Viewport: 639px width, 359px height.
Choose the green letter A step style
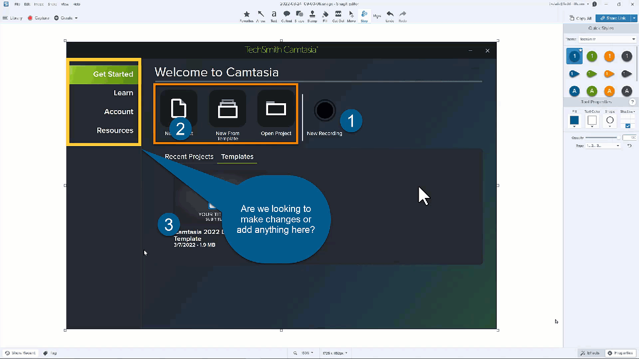click(592, 91)
